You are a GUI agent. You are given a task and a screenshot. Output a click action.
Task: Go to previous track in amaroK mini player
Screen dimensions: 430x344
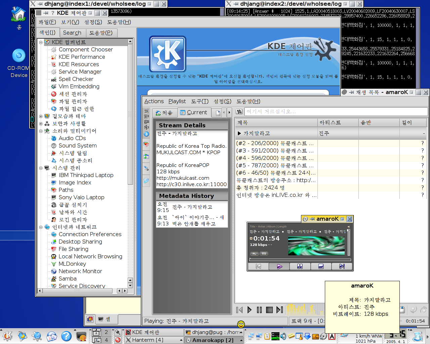point(258,266)
